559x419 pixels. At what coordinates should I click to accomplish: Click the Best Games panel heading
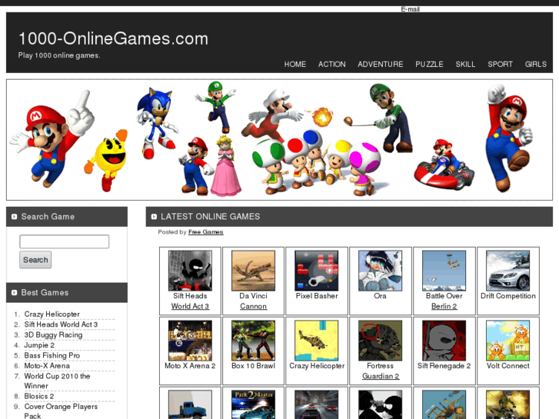coord(45,292)
